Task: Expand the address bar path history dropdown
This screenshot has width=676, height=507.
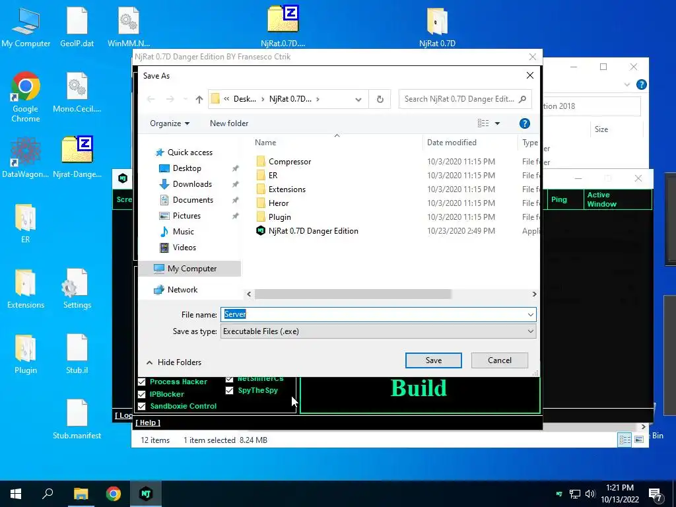Action: 358,99
